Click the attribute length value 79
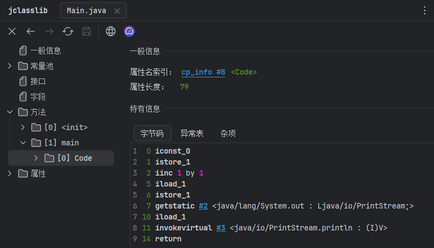The width and height of the screenshot is (434, 248). click(x=184, y=87)
